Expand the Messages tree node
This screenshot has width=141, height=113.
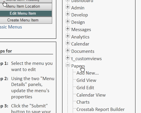[68, 28]
